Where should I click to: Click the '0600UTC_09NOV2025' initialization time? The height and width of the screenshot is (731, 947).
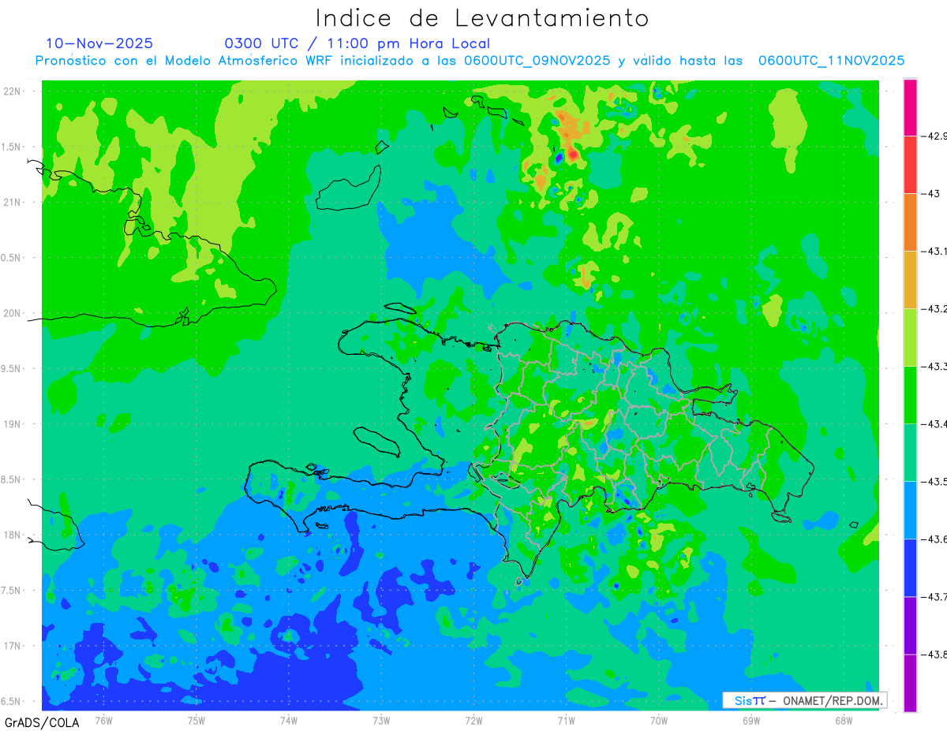[537, 61]
